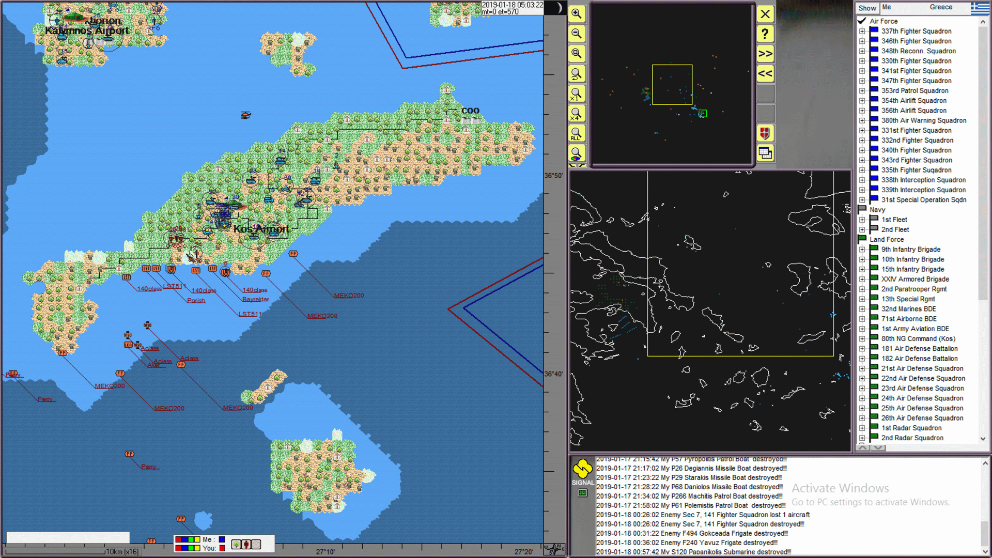
Task: Pick the yellow swatch in the Me color row
Action: tap(197, 539)
